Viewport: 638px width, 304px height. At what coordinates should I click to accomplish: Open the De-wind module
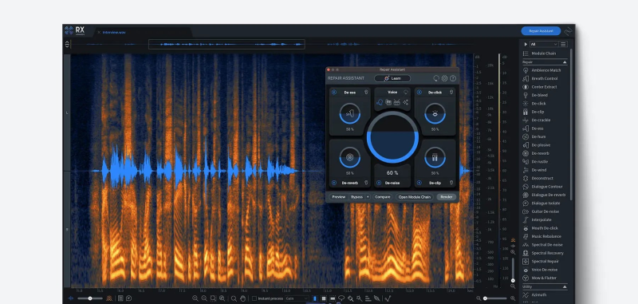[535, 170]
